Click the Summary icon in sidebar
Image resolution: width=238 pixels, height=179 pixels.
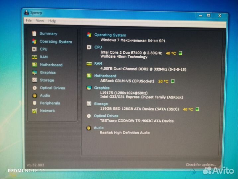tap(34, 33)
